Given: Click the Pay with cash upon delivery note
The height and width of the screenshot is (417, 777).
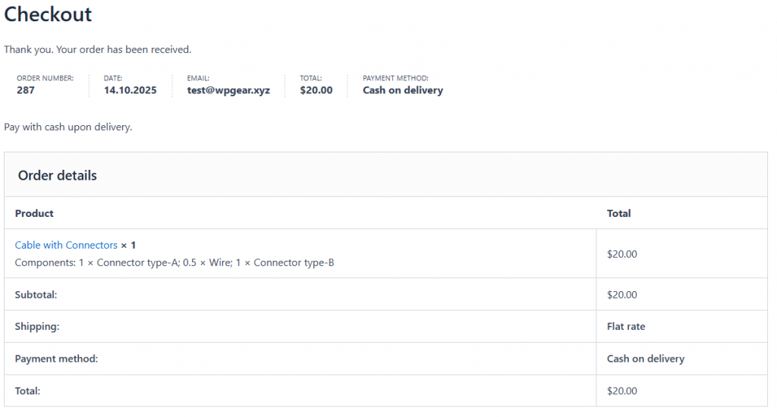Looking at the screenshot, I should [68, 127].
